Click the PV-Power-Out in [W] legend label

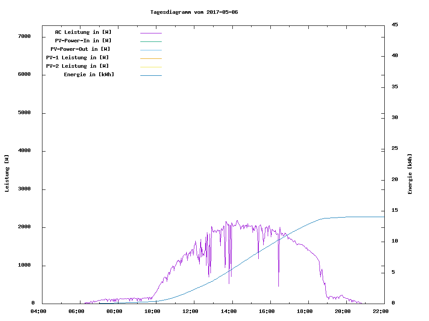pyautogui.click(x=80, y=49)
